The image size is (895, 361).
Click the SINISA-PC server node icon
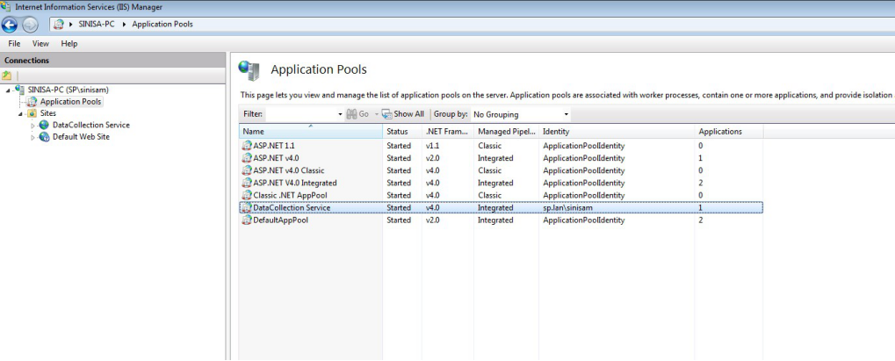[x=20, y=90]
